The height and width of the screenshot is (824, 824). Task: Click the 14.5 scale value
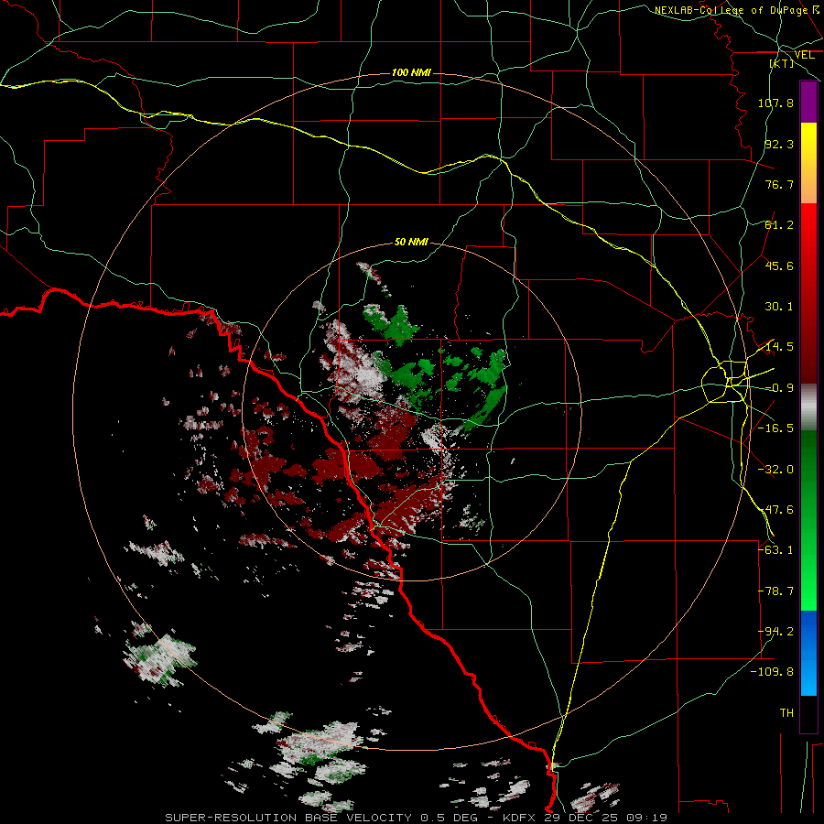(x=779, y=347)
